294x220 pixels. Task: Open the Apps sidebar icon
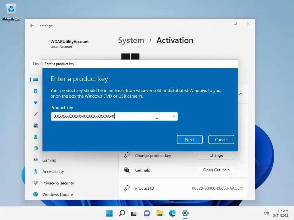[35, 125]
